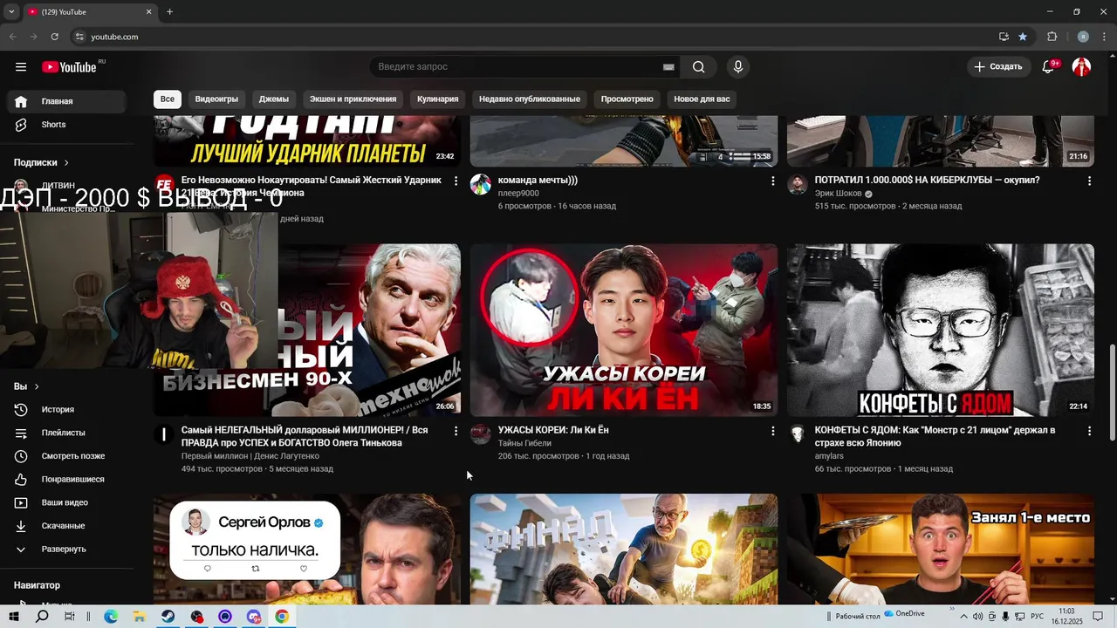Open options for команда мечты))) video

coord(772,181)
